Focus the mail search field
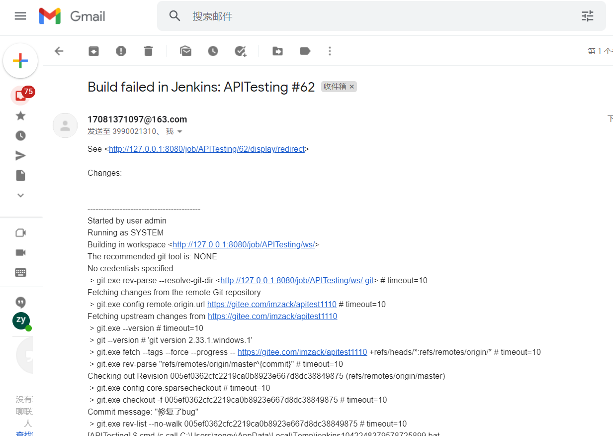Screen dimensions: 613x436 pyautogui.click(x=381, y=16)
